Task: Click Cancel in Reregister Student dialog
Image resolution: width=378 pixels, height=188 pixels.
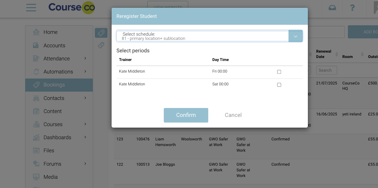Action: click(x=233, y=115)
